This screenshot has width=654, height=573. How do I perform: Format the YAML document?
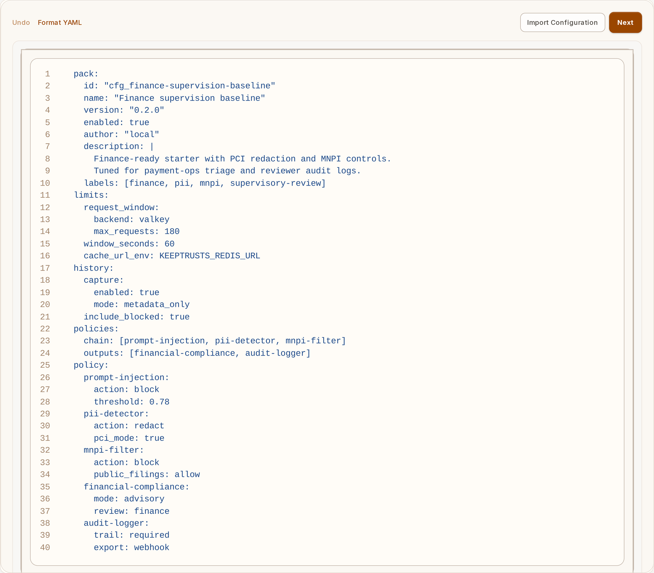click(60, 22)
